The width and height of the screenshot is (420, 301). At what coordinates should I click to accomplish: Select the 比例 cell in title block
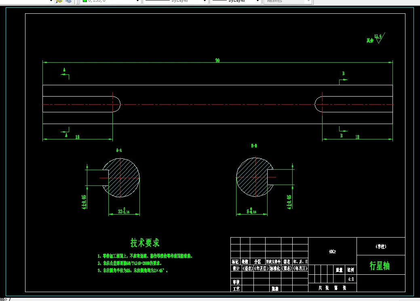pos(350,270)
